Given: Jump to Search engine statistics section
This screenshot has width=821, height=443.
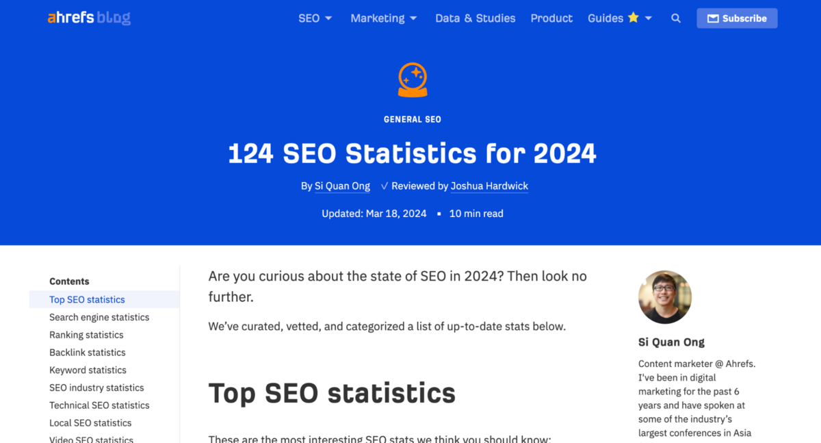Looking at the screenshot, I should [99, 318].
